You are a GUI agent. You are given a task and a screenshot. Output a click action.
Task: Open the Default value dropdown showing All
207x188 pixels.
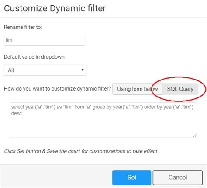point(45,70)
